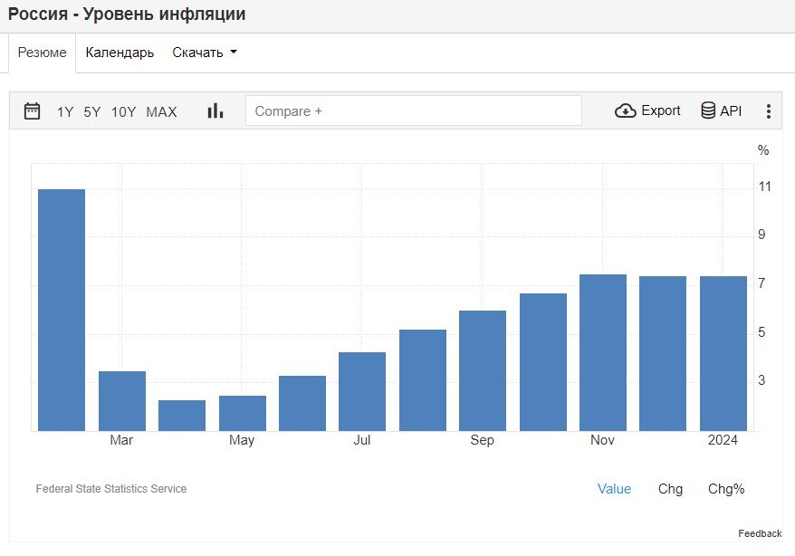Click the bar above the Nov label
This screenshot has width=795, height=556.
tap(603, 353)
